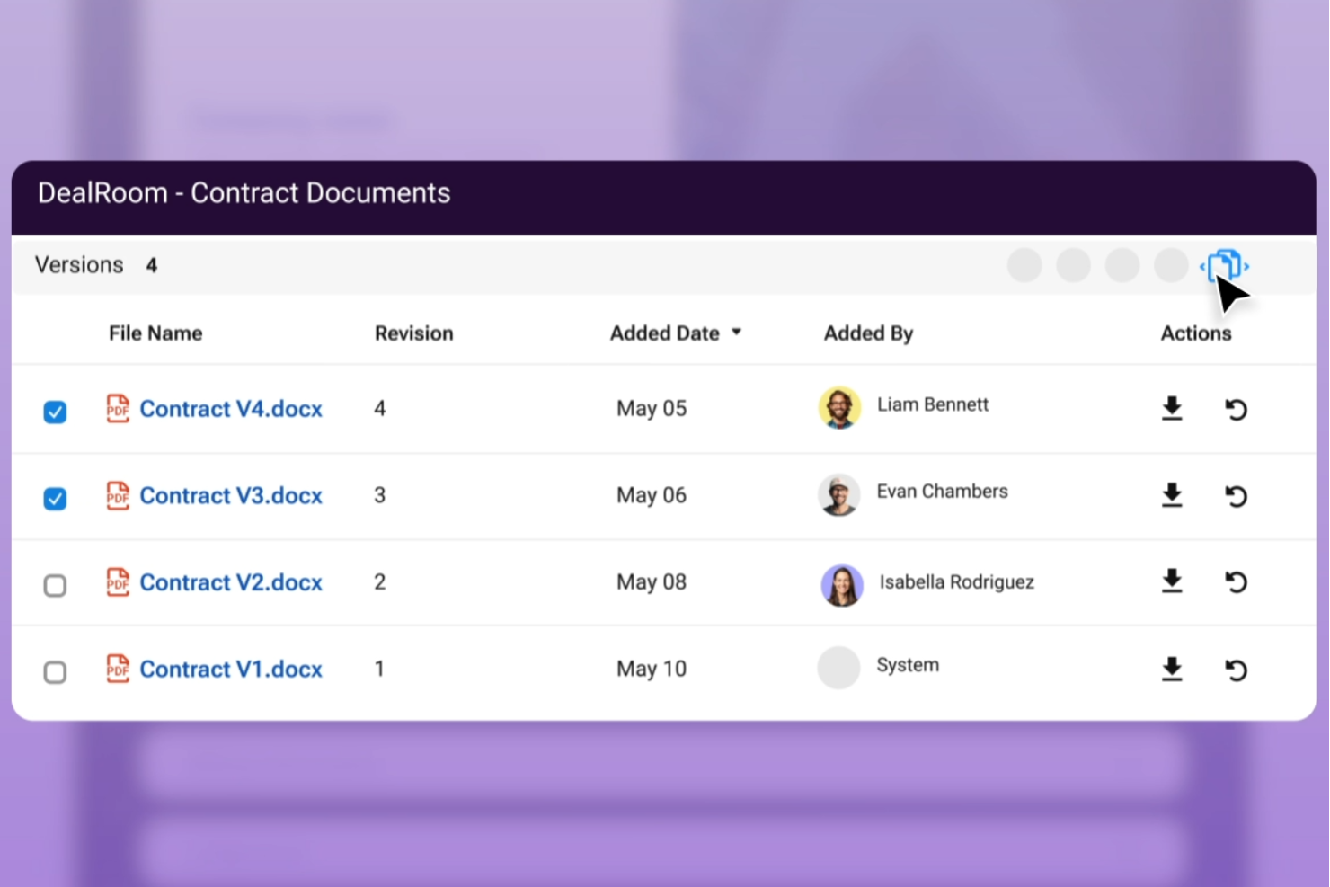Click date May 05

coord(652,409)
